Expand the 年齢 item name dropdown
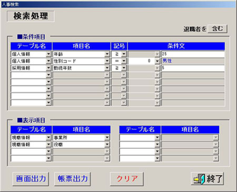Image resolution: width=237 pixels, height=192 pixels. (x=107, y=54)
